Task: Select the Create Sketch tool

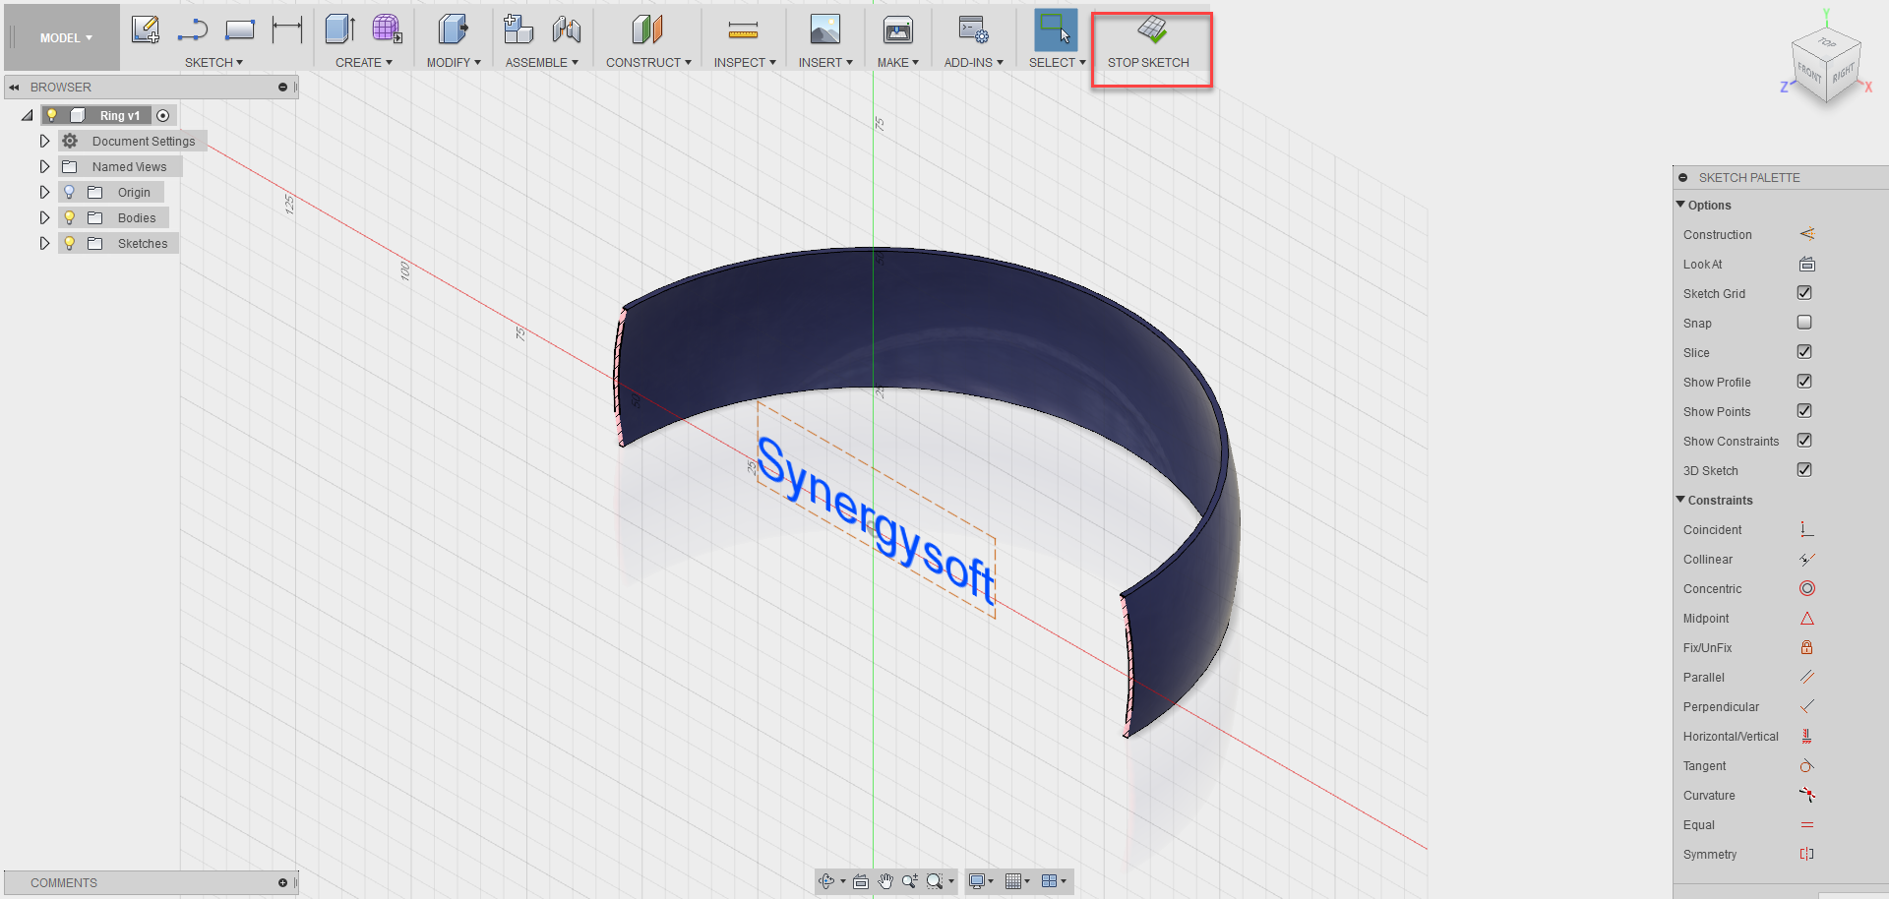Action: (x=146, y=30)
